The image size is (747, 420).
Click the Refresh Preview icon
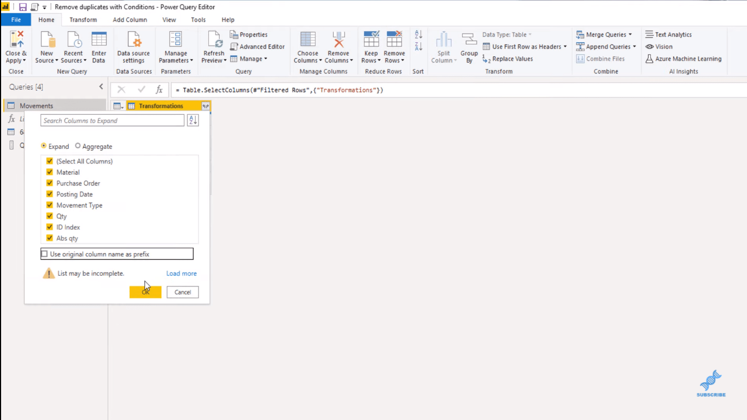(x=214, y=39)
